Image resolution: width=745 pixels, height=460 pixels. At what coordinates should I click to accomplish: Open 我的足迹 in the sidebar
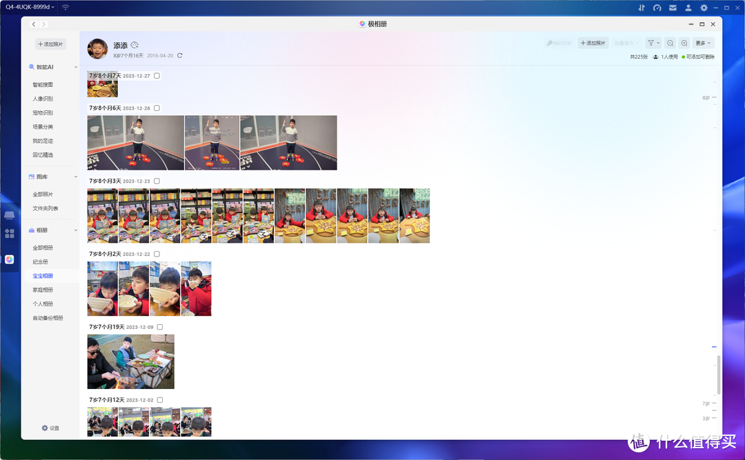43,141
